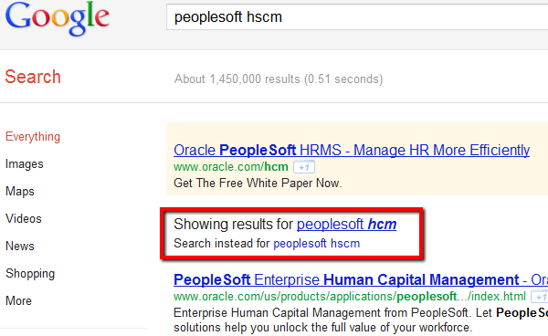Open PeopleSoft Enterprise Human Capital Management result
Viewport: 548px width, 336px height.
coord(361,279)
